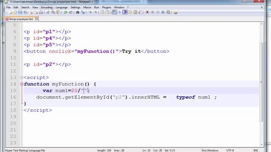Click the Zoom In toolbar icon

coord(90,12)
